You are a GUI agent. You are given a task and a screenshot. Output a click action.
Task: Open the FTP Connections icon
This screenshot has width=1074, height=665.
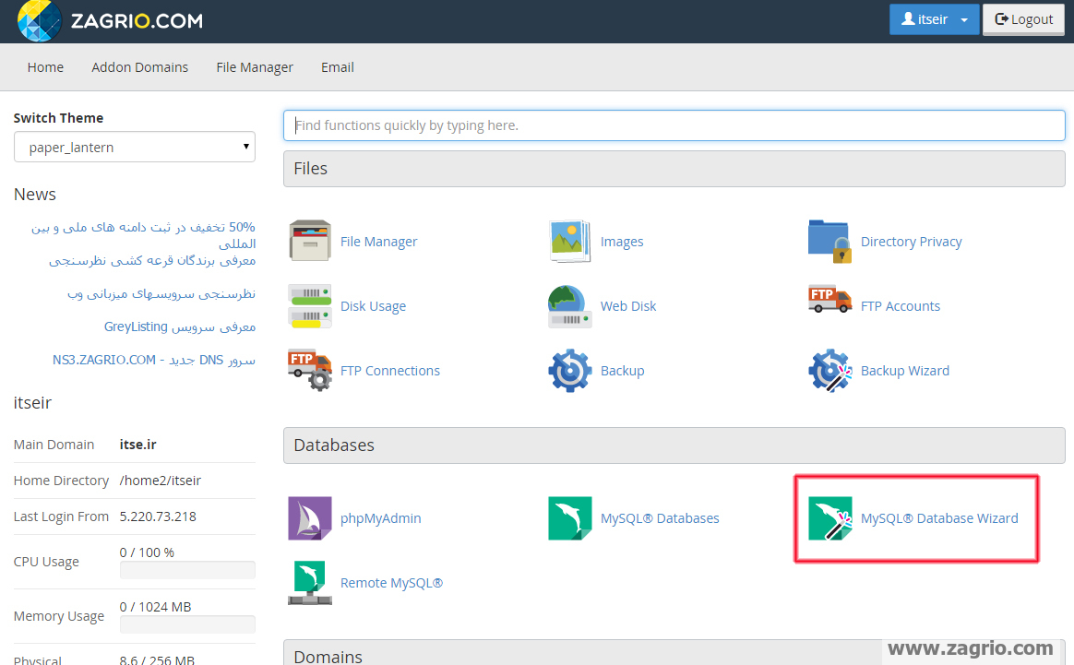click(310, 370)
